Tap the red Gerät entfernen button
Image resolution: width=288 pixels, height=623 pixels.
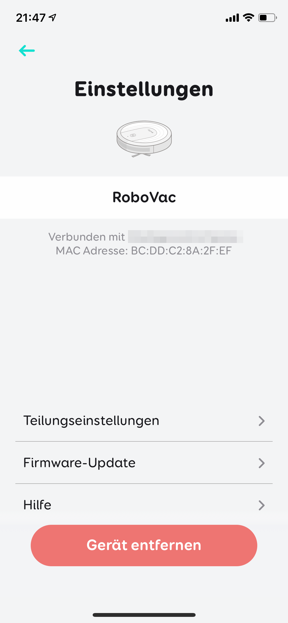pyautogui.click(x=144, y=545)
